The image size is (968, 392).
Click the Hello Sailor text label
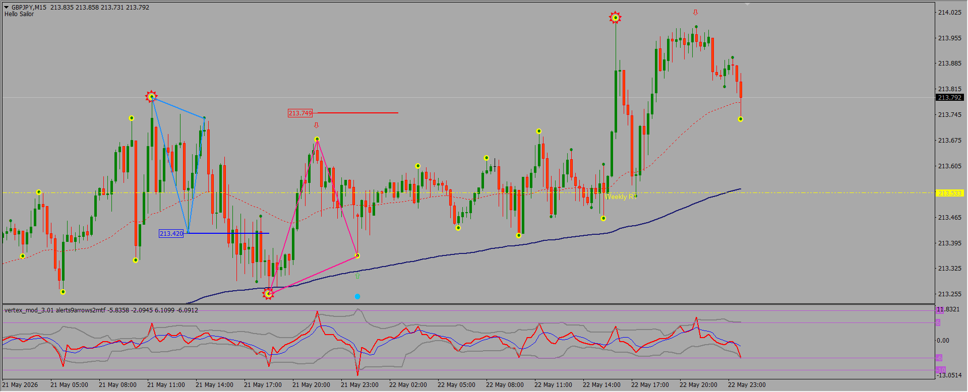pos(19,14)
